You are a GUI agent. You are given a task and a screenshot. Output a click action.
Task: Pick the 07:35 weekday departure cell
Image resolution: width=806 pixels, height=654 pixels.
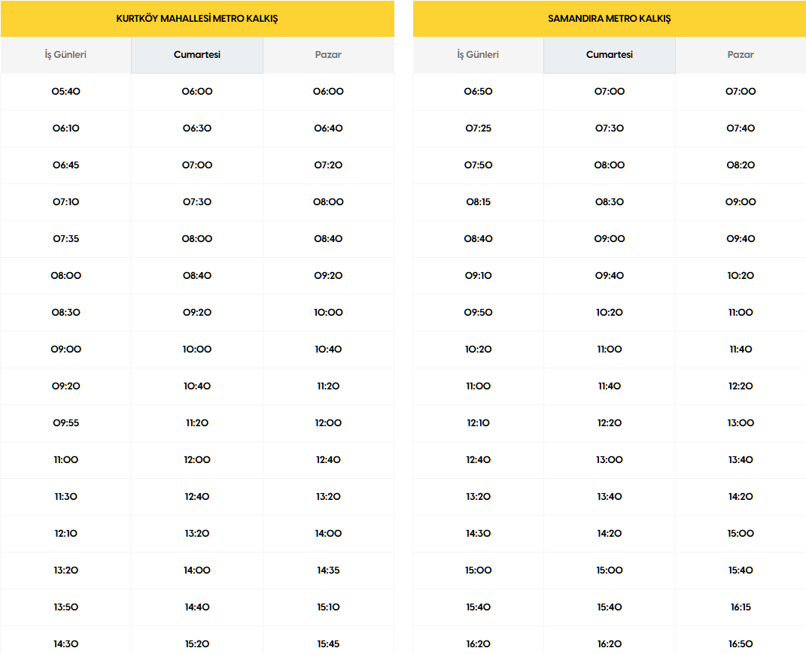(66, 239)
